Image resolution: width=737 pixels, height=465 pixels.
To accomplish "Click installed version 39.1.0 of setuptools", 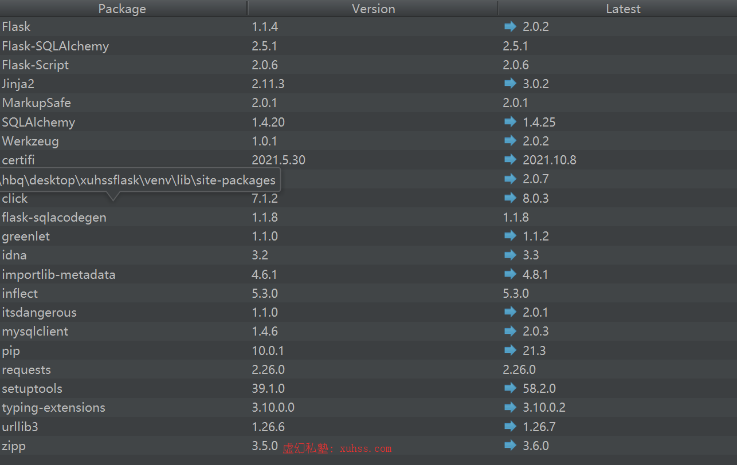I will [268, 388].
